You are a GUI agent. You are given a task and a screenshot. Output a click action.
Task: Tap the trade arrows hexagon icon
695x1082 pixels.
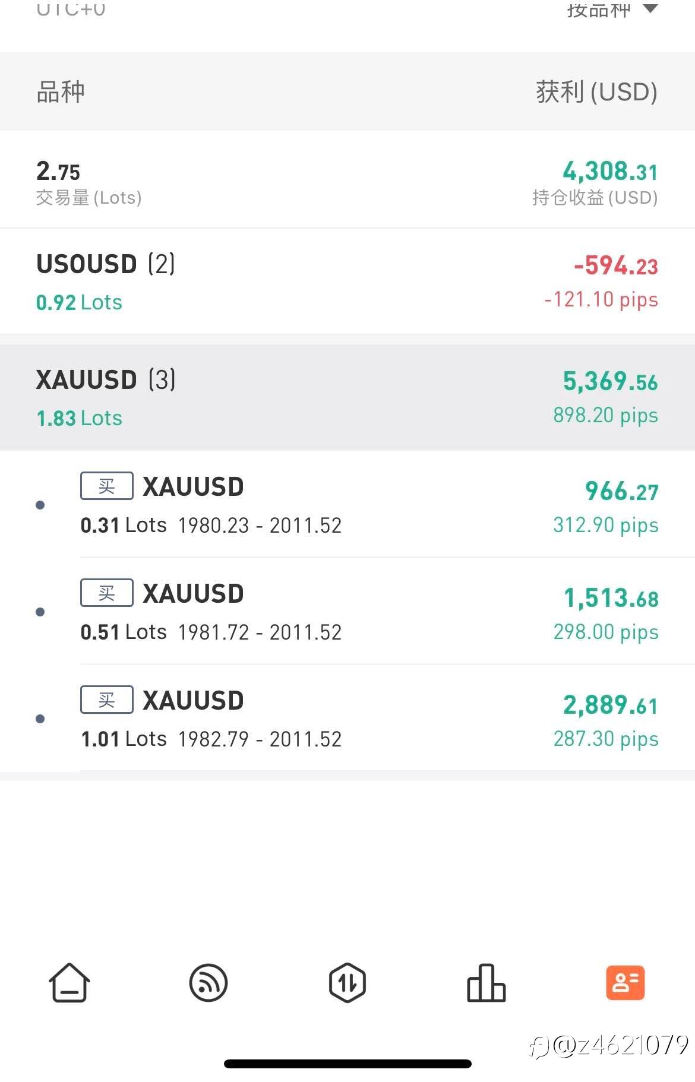(x=347, y=983)
